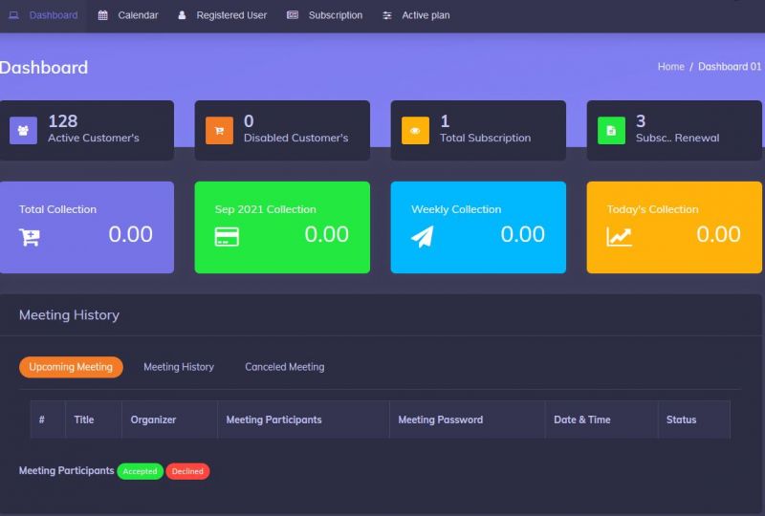Click the red Declined badge
The image size is (765, 516).
click(x=187, y=471)
